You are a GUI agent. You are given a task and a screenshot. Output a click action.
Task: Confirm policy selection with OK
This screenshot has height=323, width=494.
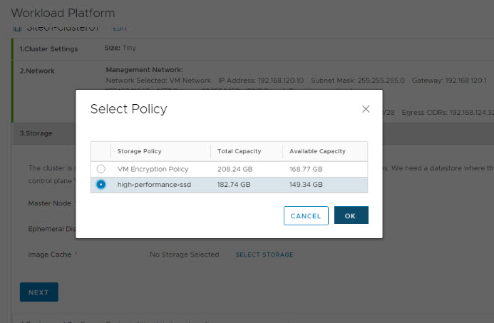tap(351, 215)
